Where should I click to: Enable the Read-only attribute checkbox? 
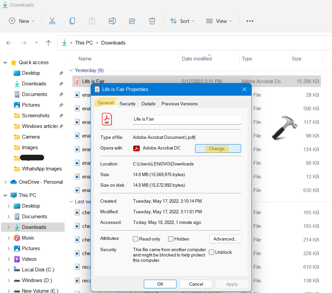(x=136, y=239)
